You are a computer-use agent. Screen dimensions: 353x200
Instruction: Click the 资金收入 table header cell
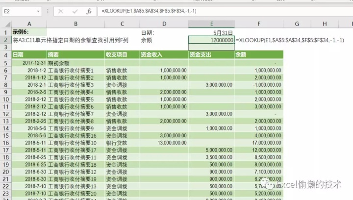[x=164, y=55]
